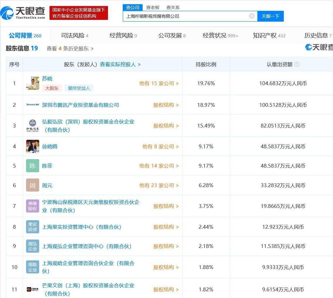Open the Tencent logo for shareholder 2
Viewport: 333px width, 298px height.
33,105
